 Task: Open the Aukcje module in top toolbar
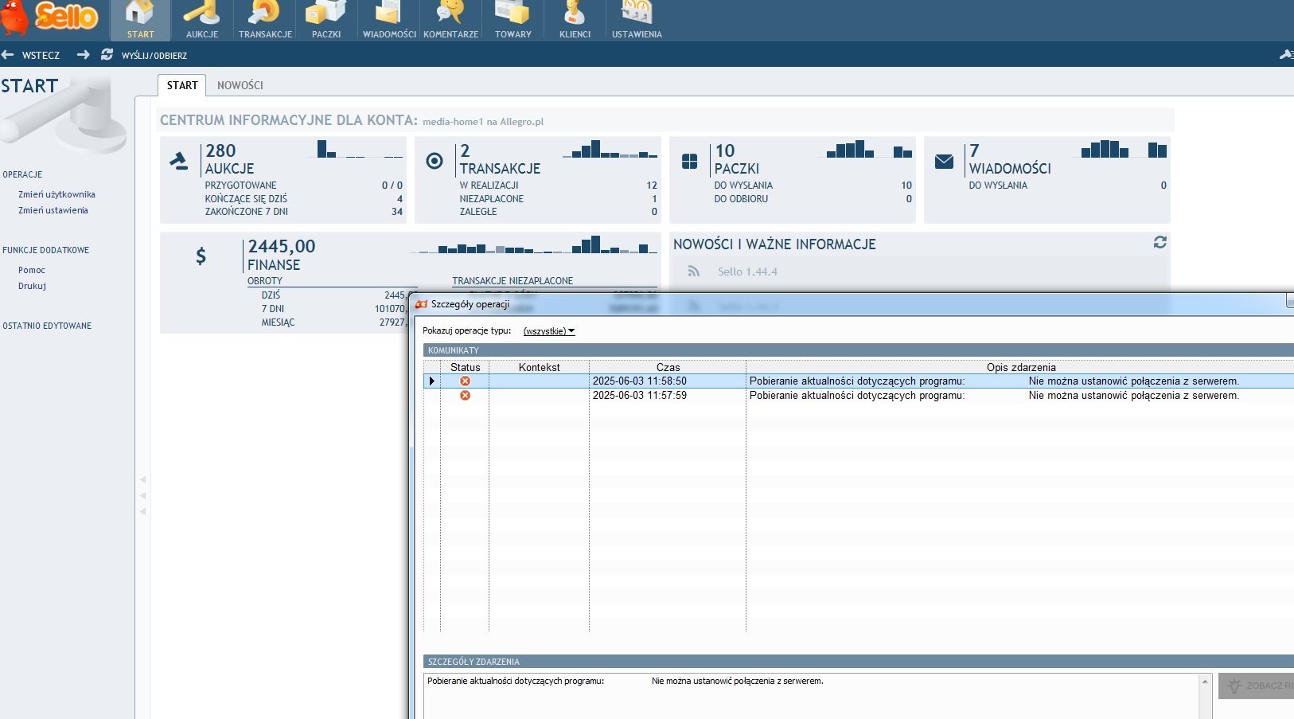(x=202, y=20)
